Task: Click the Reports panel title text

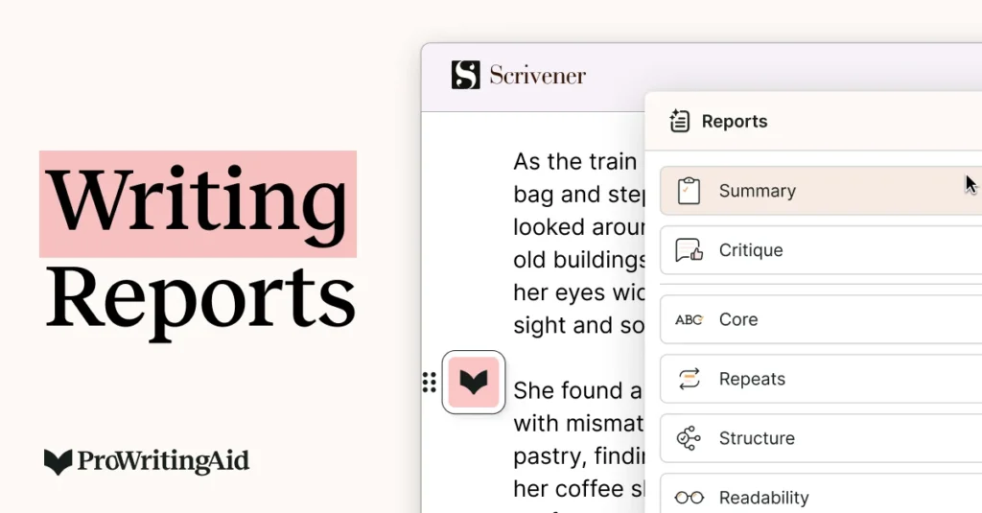Action: 735,121
